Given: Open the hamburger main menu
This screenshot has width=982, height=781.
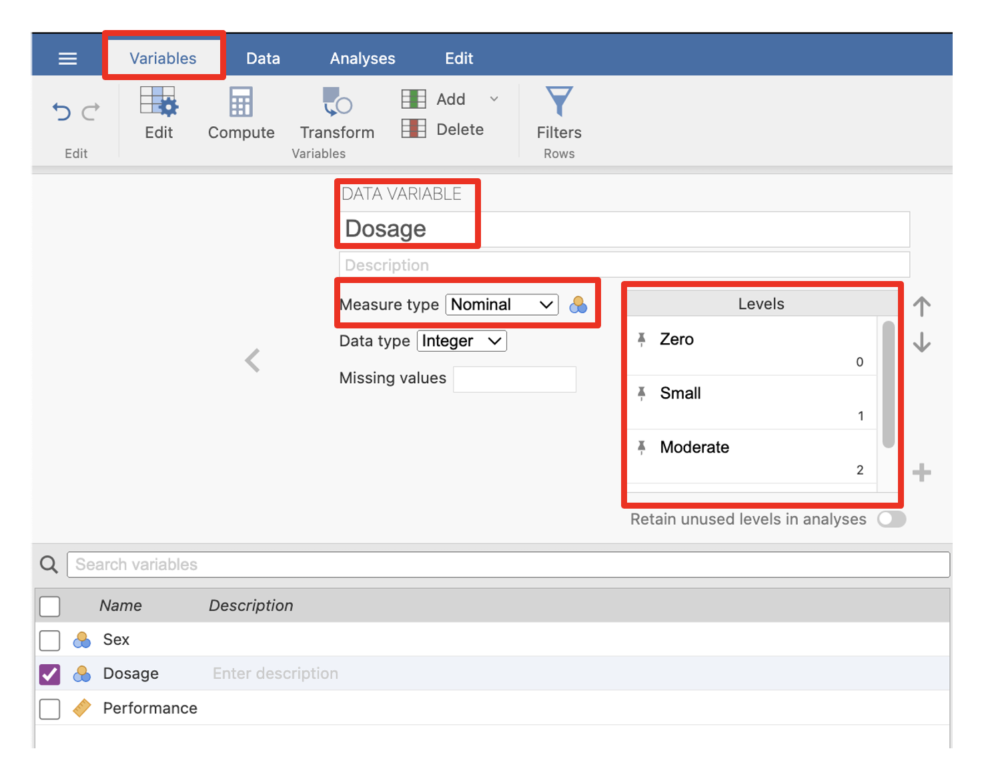Looking at the screenshot, I should click(67, 59).
